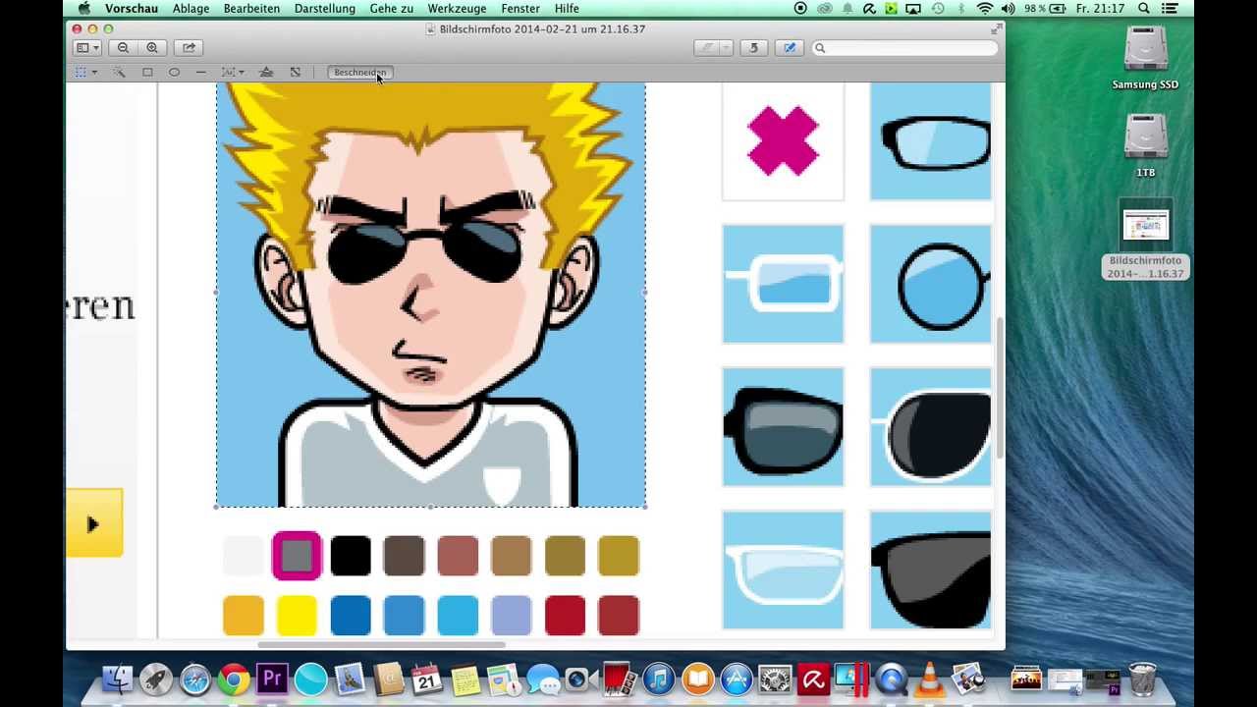
Task: Click in the toolbar search field
Action: [x=903, y=47]
